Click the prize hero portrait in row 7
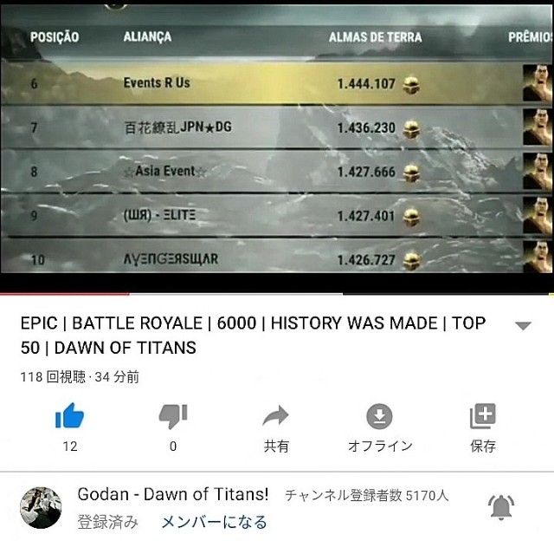The image size is (554, 541). tap(538, 127)
